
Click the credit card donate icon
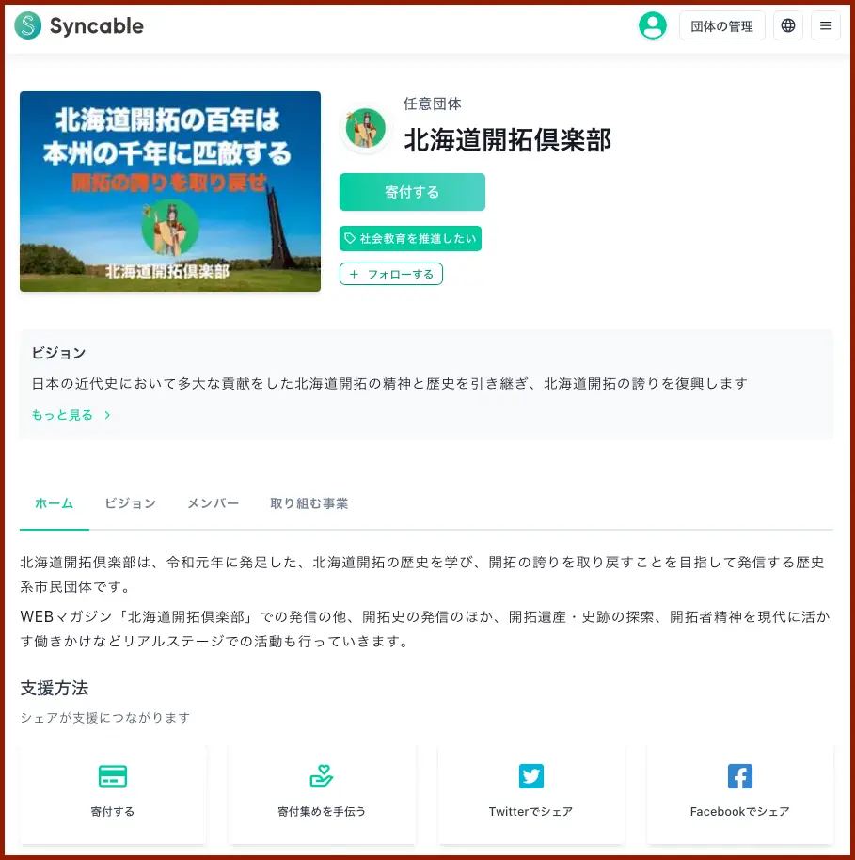pos(113,776)
